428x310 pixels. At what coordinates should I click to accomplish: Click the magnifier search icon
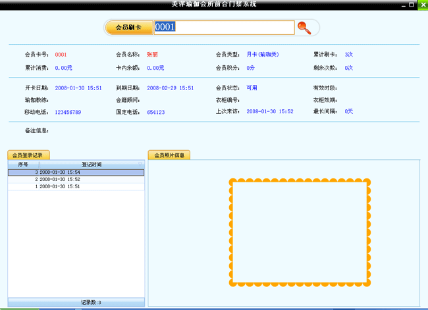[304, 28]
